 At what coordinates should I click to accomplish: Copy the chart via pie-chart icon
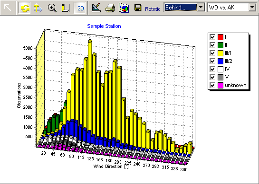(x=124, y=8)
